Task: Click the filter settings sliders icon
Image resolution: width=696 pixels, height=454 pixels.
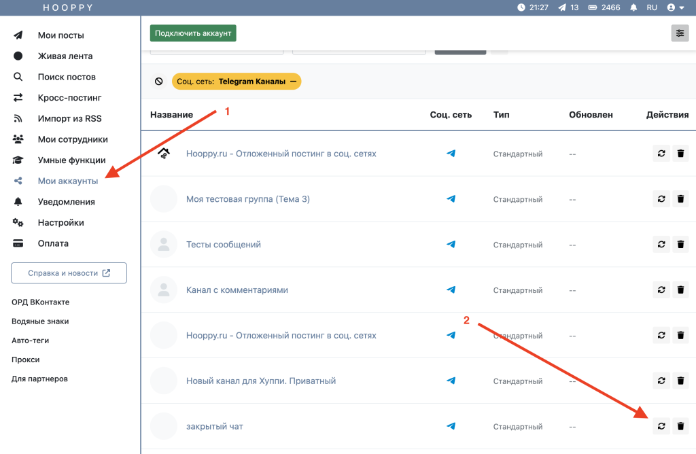Action: pyautogui.click(x=680, y=33)
